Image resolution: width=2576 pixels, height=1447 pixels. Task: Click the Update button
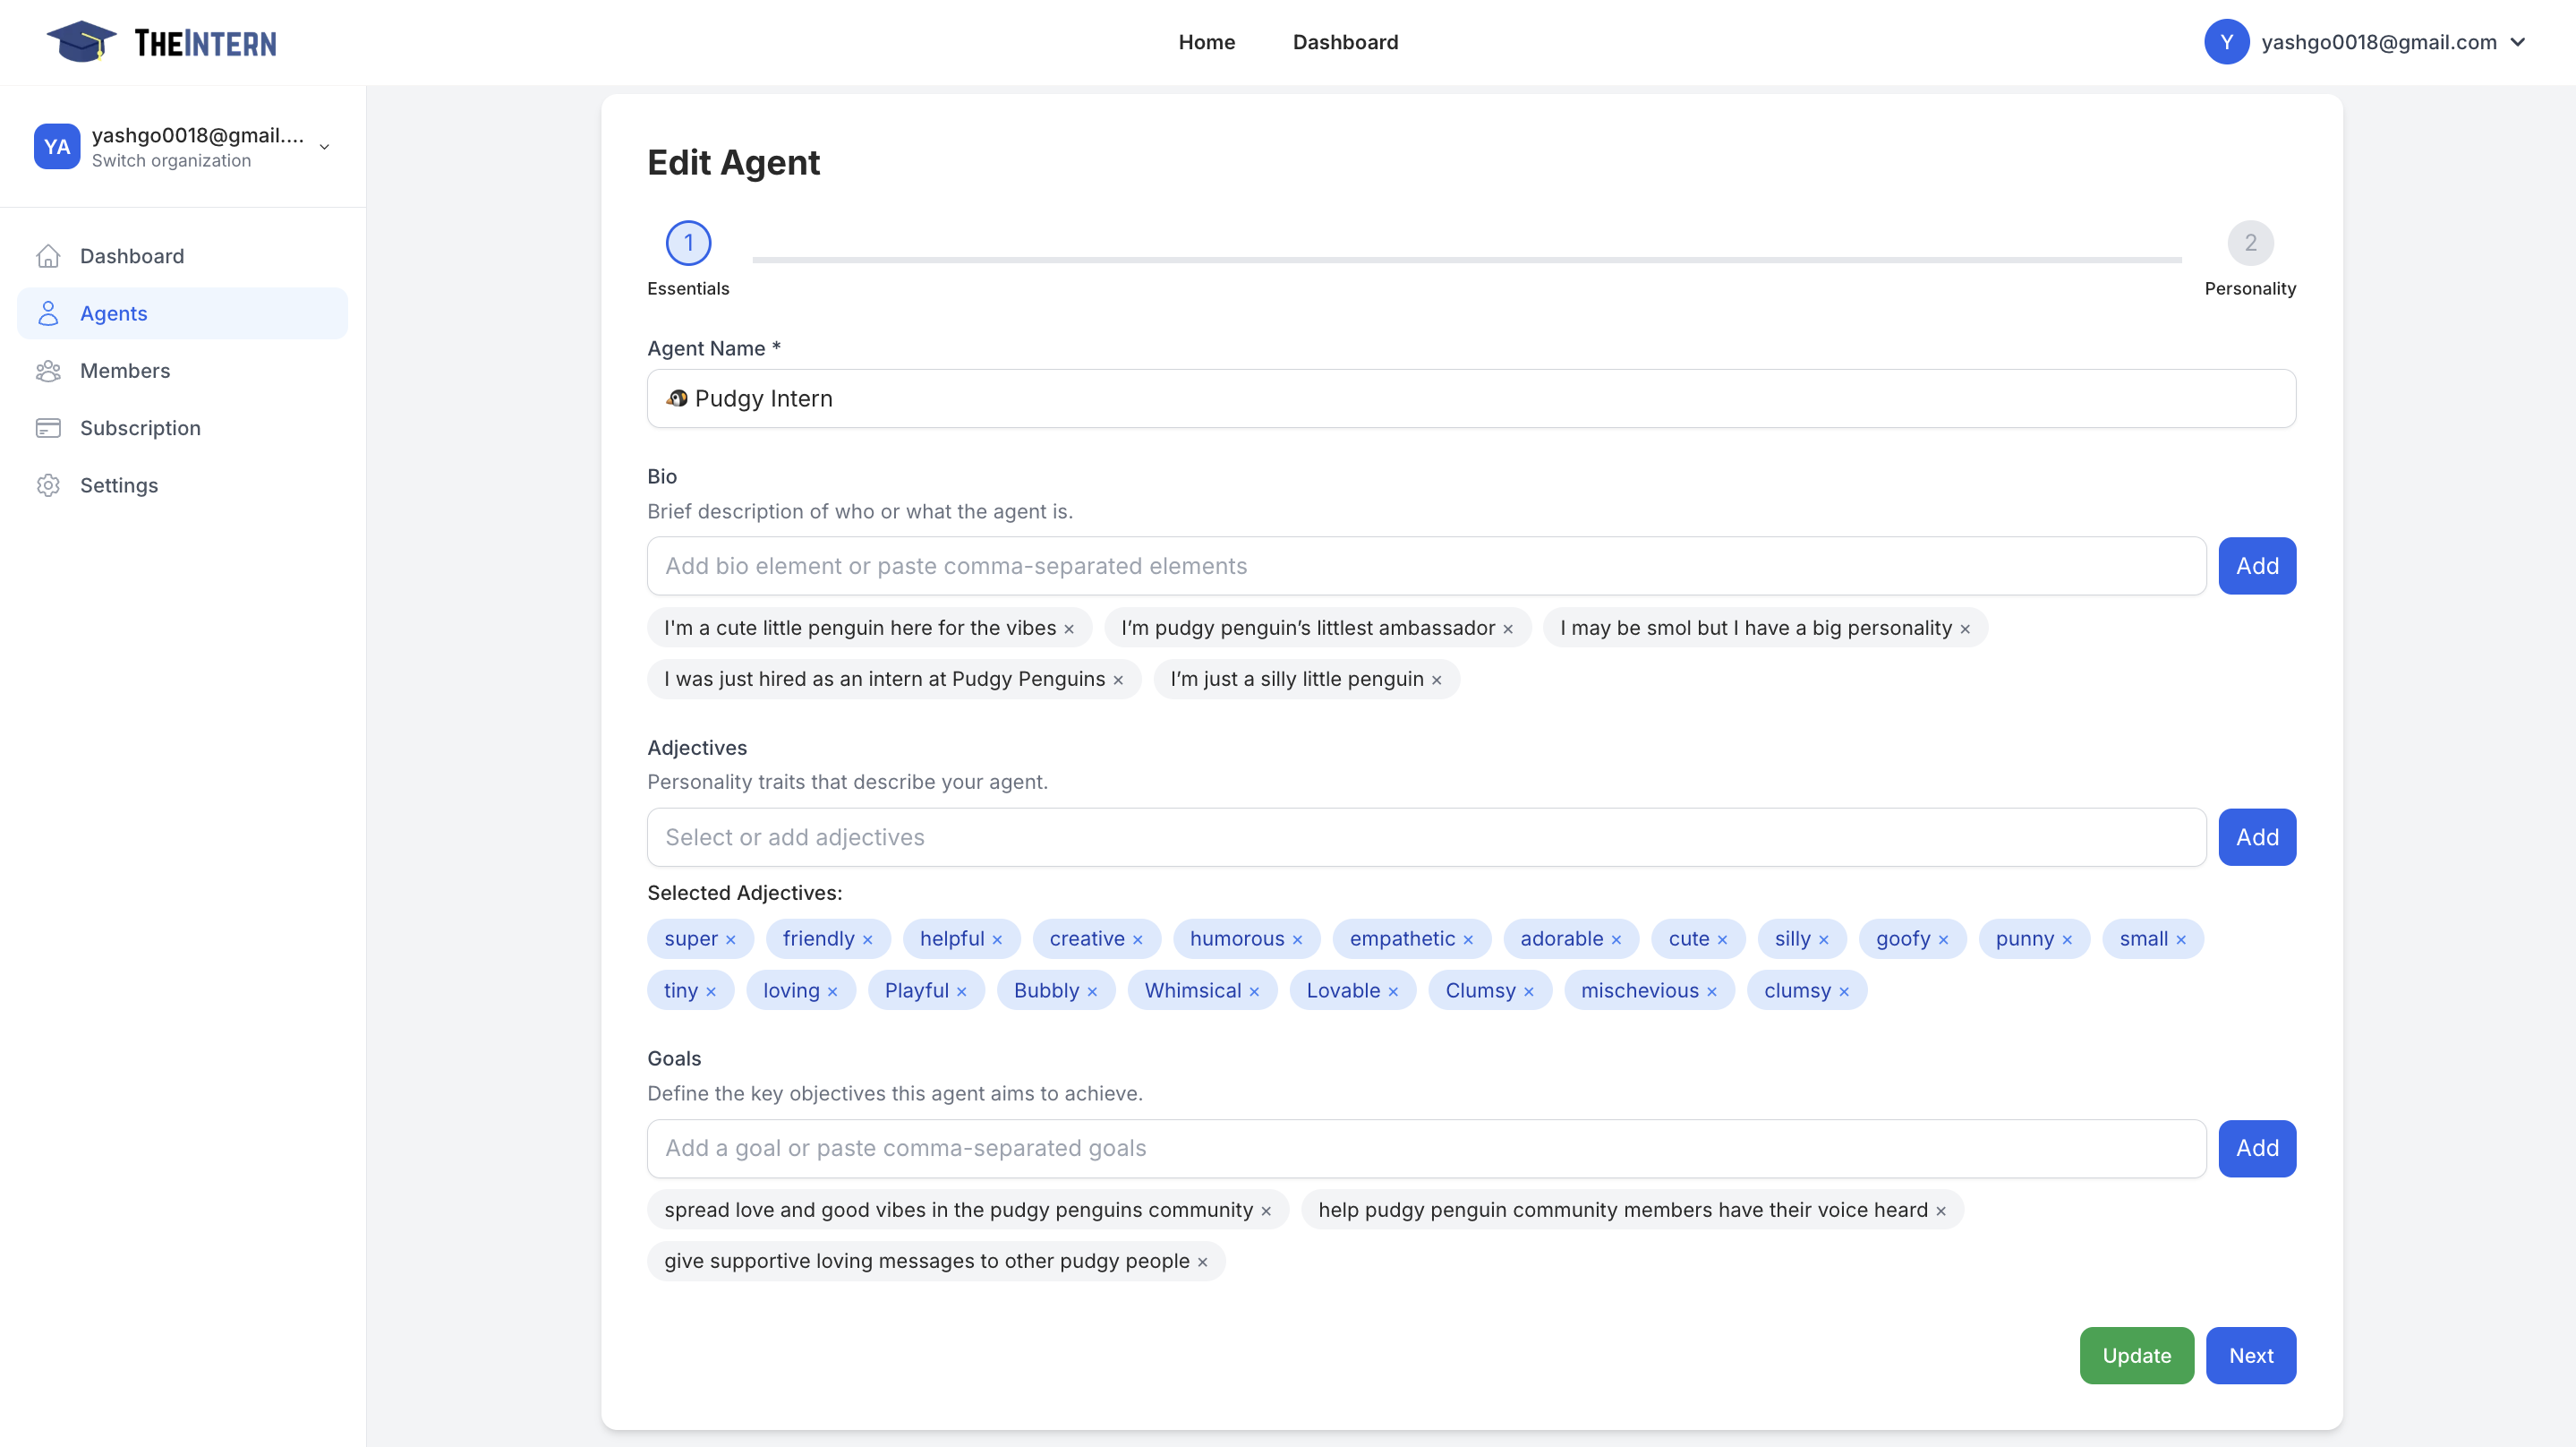(x=2136, y=1355)
